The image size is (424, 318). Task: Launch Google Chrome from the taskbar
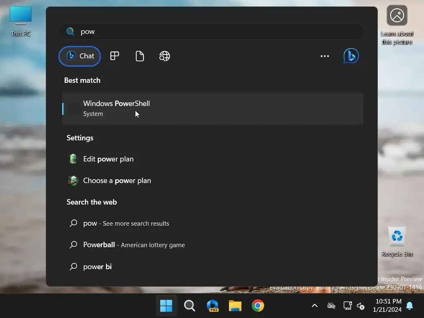[x=258, y=306]
